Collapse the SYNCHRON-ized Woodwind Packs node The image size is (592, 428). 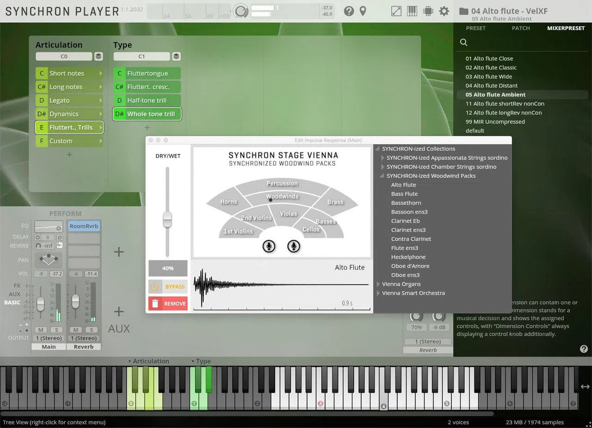[382, 176]
